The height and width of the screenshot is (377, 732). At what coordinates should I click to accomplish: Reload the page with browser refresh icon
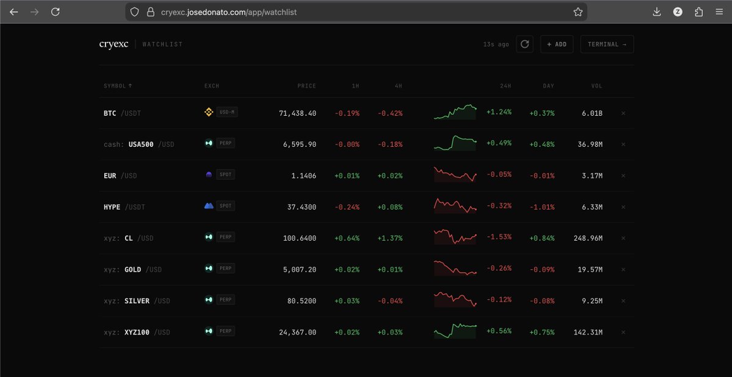pyautogui.click(x=56, y=12)
